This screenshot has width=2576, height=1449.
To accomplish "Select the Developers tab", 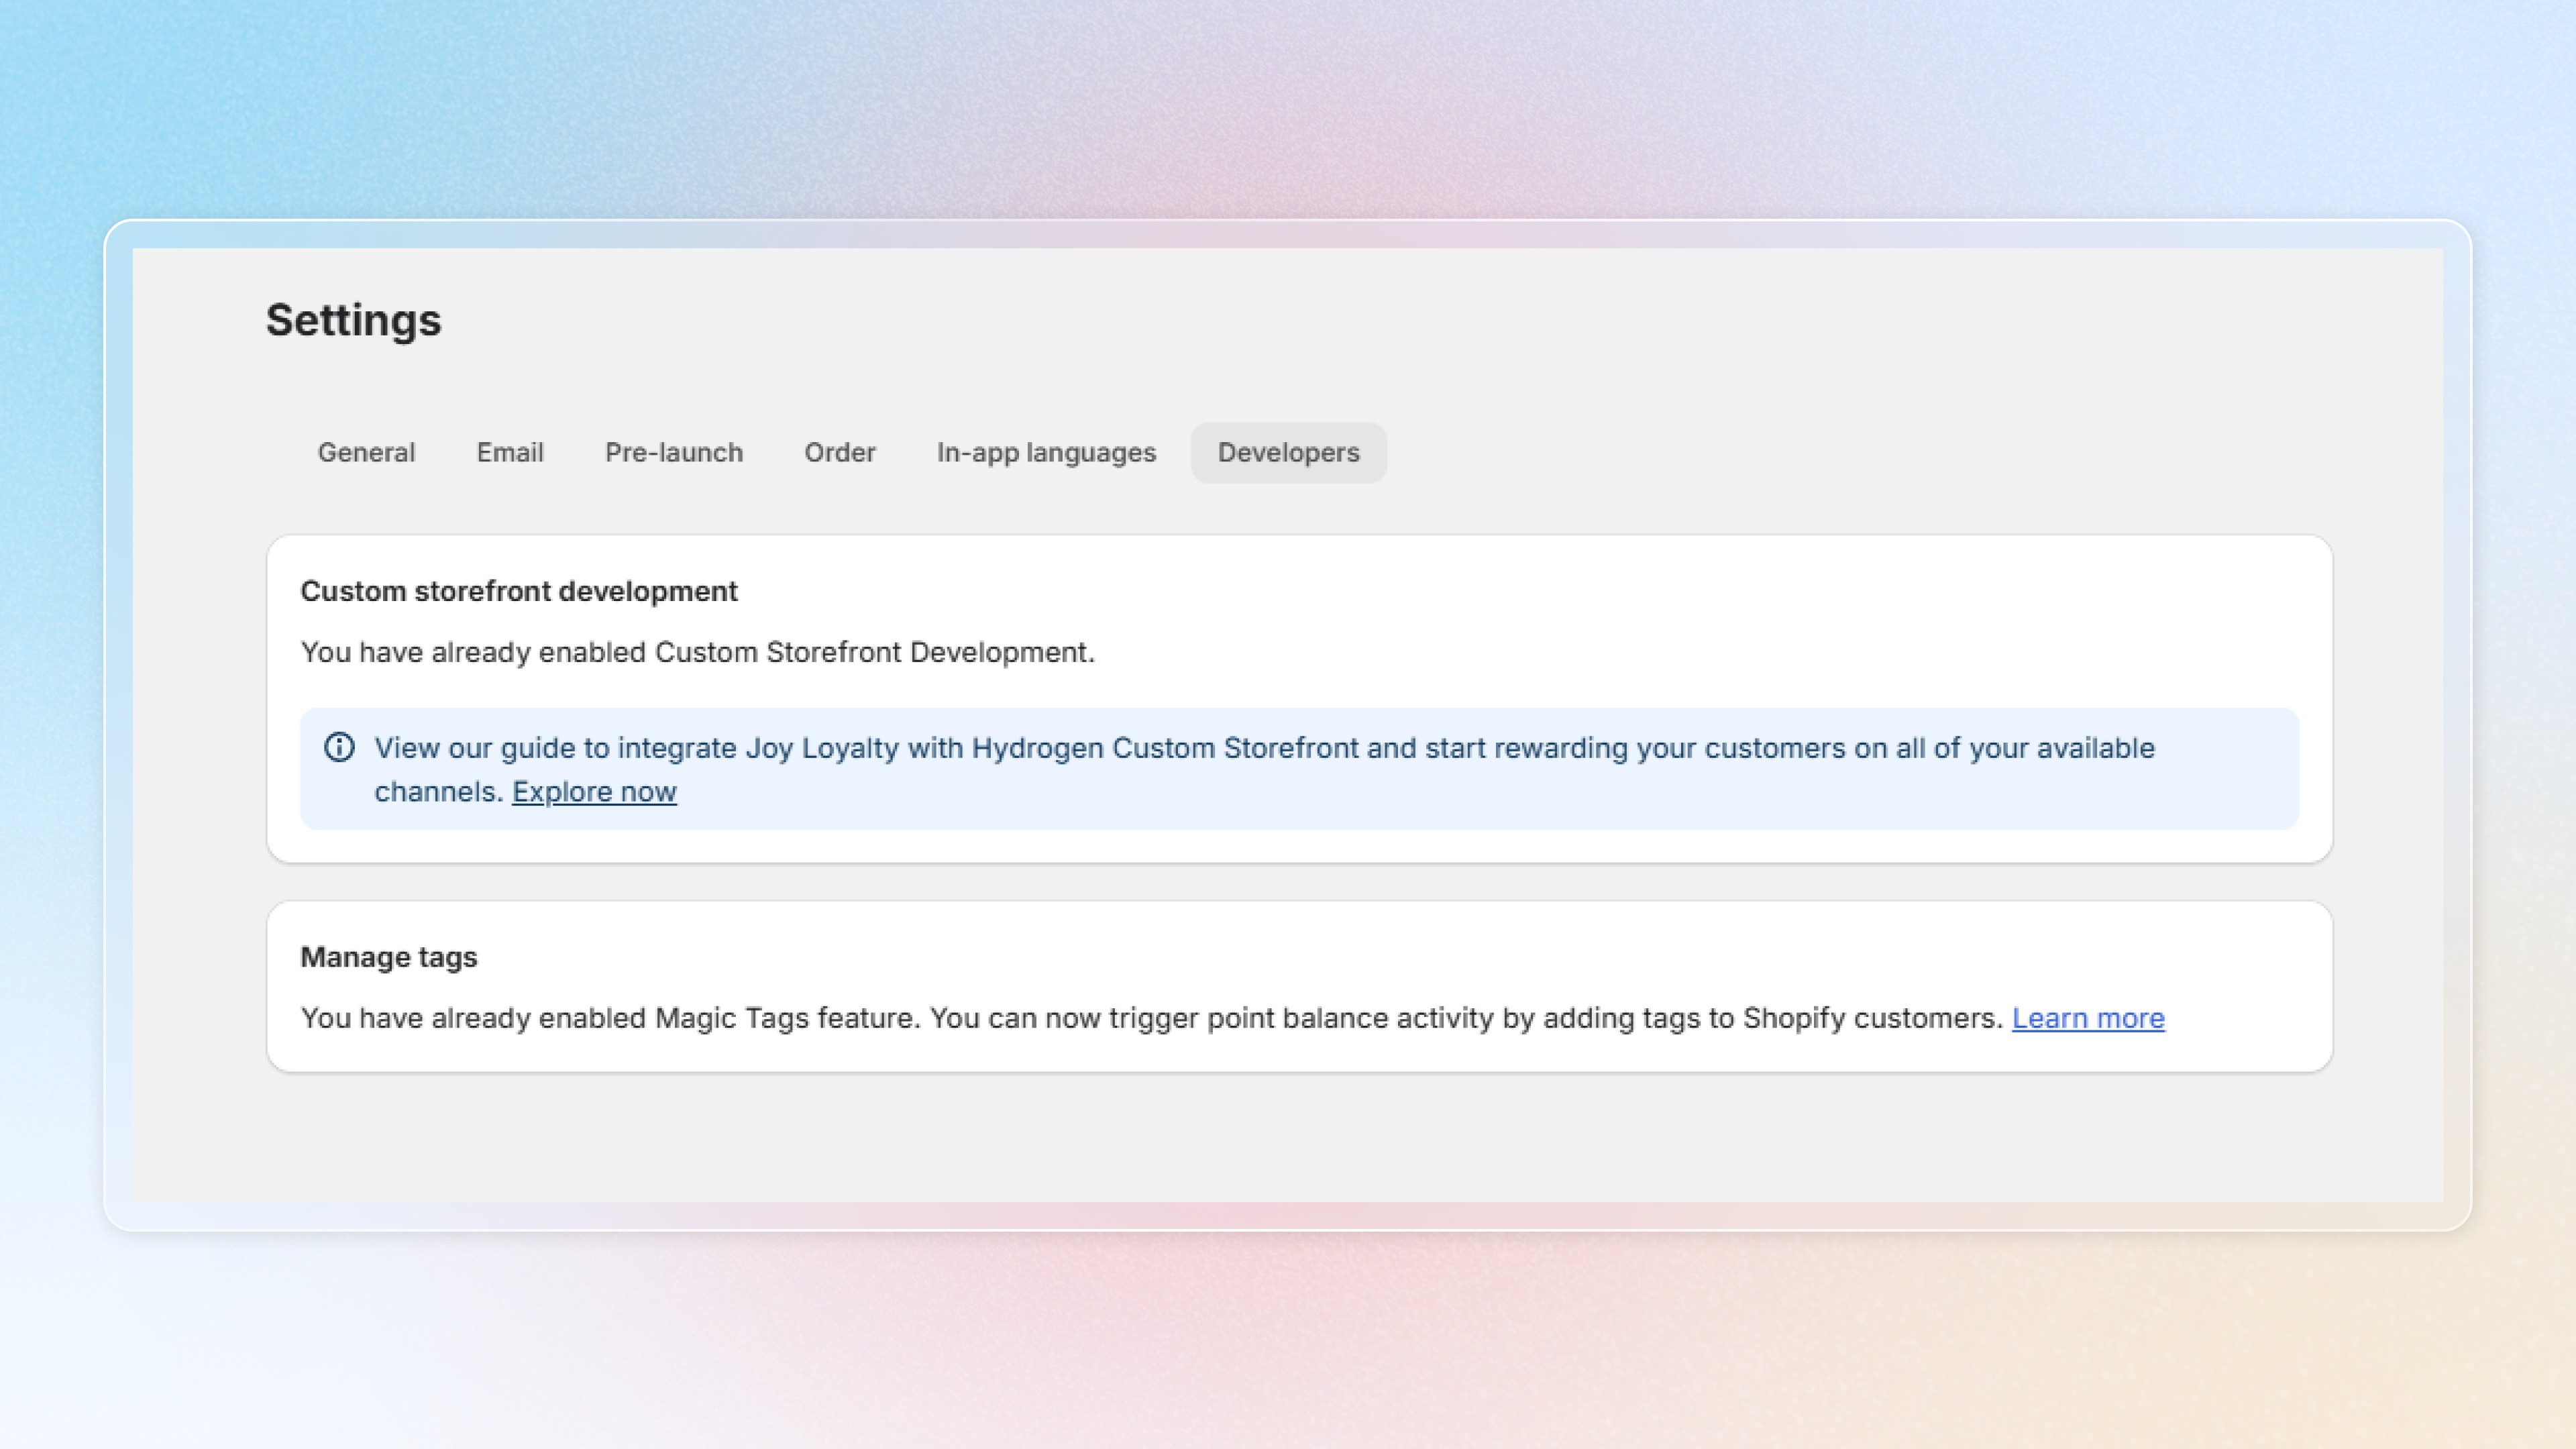I will (1288, 453).
